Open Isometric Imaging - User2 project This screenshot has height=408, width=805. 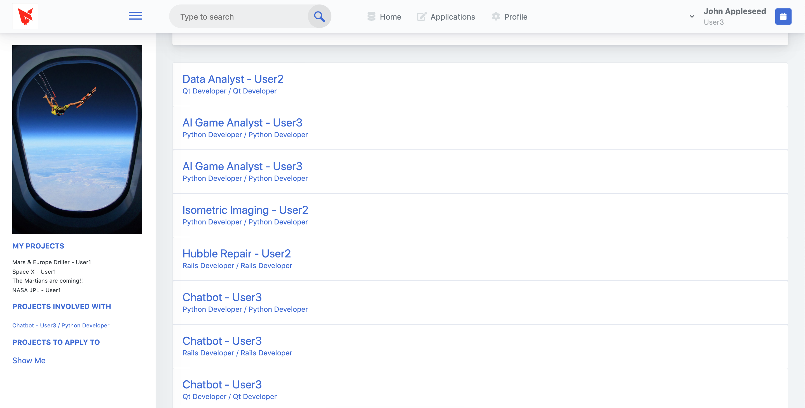(245, 210)
